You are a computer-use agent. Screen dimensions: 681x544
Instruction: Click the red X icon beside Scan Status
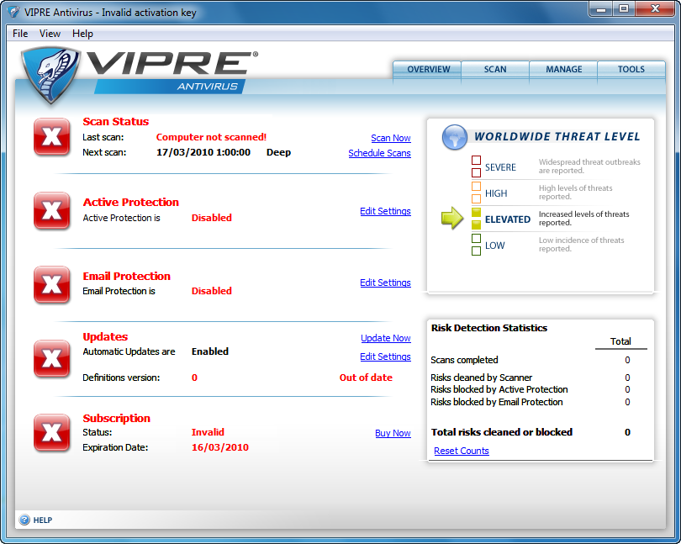pos(51,137)
